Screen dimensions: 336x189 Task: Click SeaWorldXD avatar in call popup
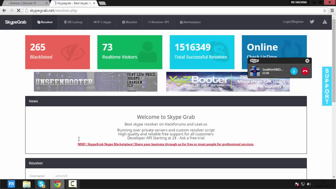(255, 71)
